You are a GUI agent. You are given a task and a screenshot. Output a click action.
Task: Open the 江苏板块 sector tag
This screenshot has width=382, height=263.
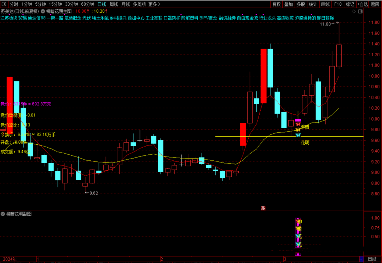pos(9,18)
